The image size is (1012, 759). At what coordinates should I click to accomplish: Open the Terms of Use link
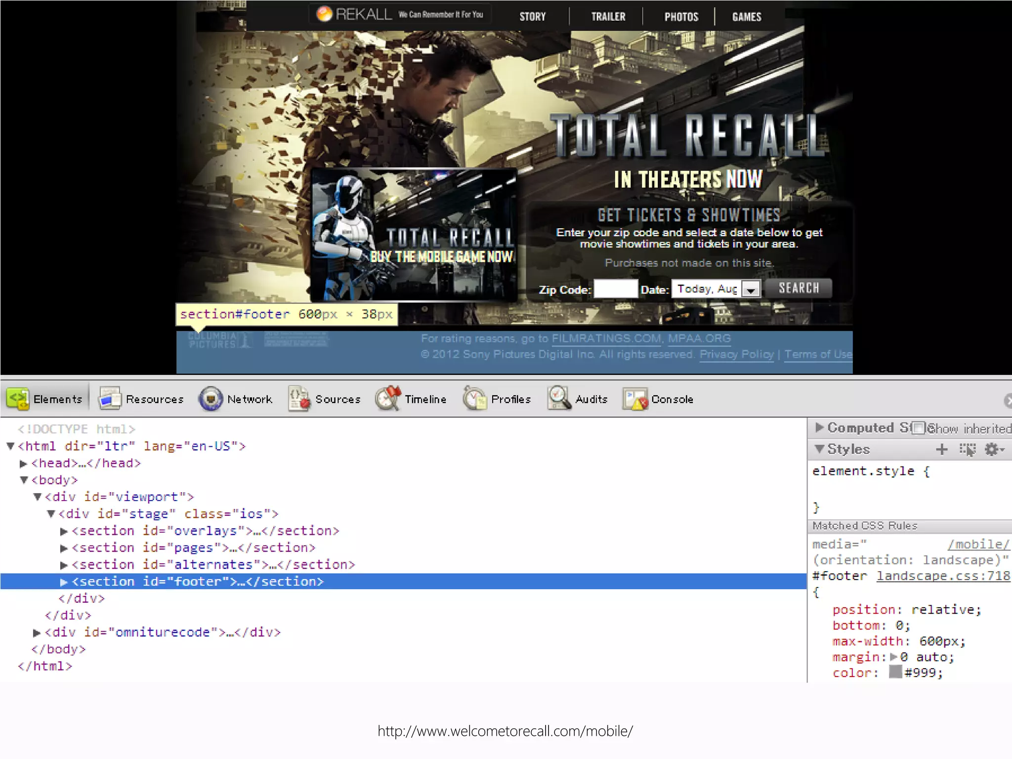818,354
